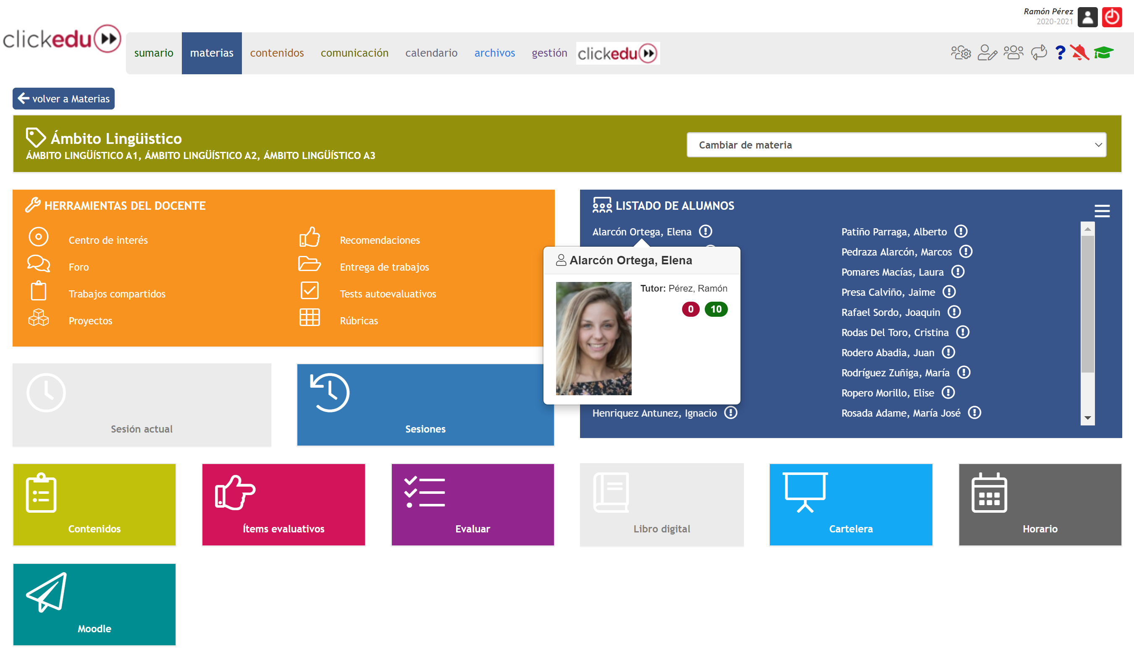Switch to the contenidos tab
1134x665 pixels.
click(277, 53)
